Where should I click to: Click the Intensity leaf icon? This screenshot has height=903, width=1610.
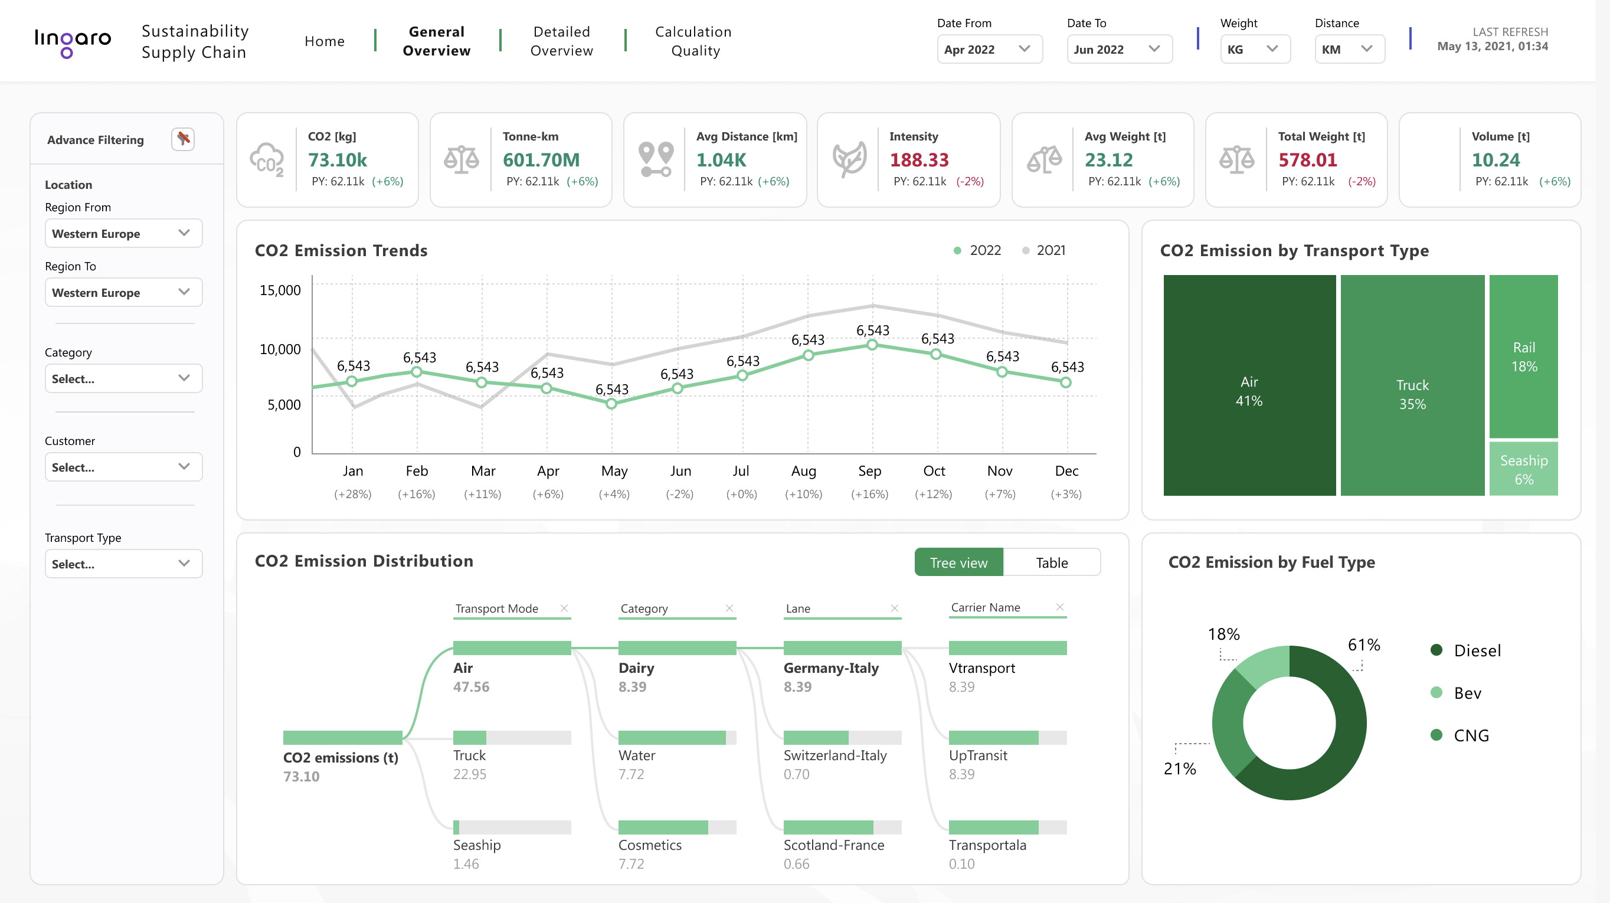(x=849, y=160)
